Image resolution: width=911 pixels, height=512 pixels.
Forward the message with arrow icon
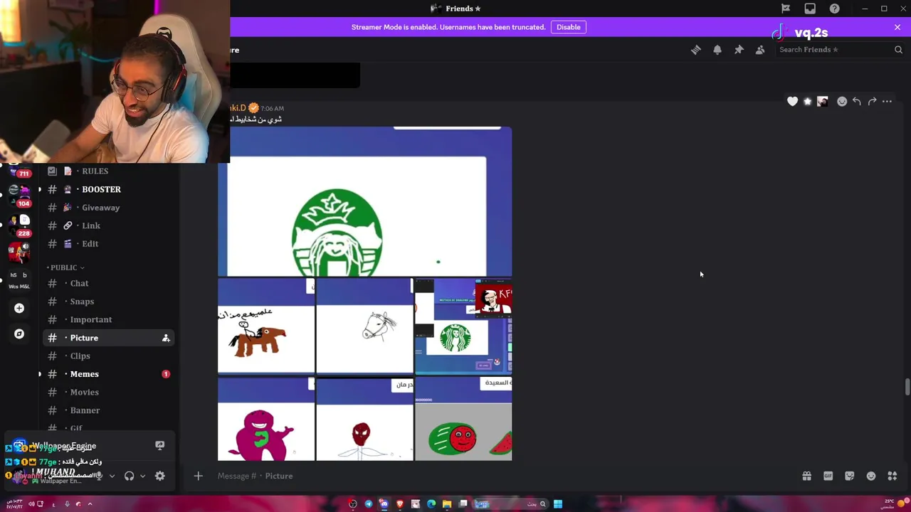(872, 102)
